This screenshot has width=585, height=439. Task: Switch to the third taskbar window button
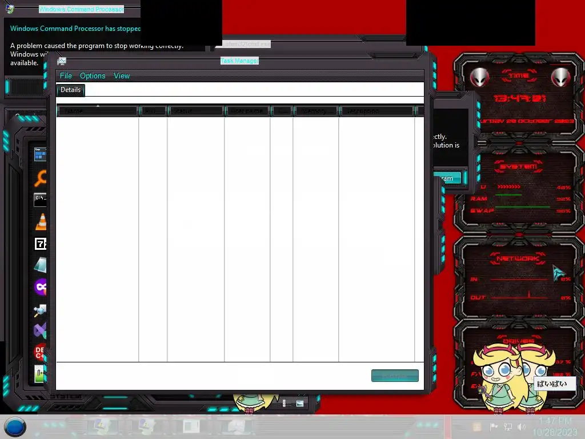point(191,426)
